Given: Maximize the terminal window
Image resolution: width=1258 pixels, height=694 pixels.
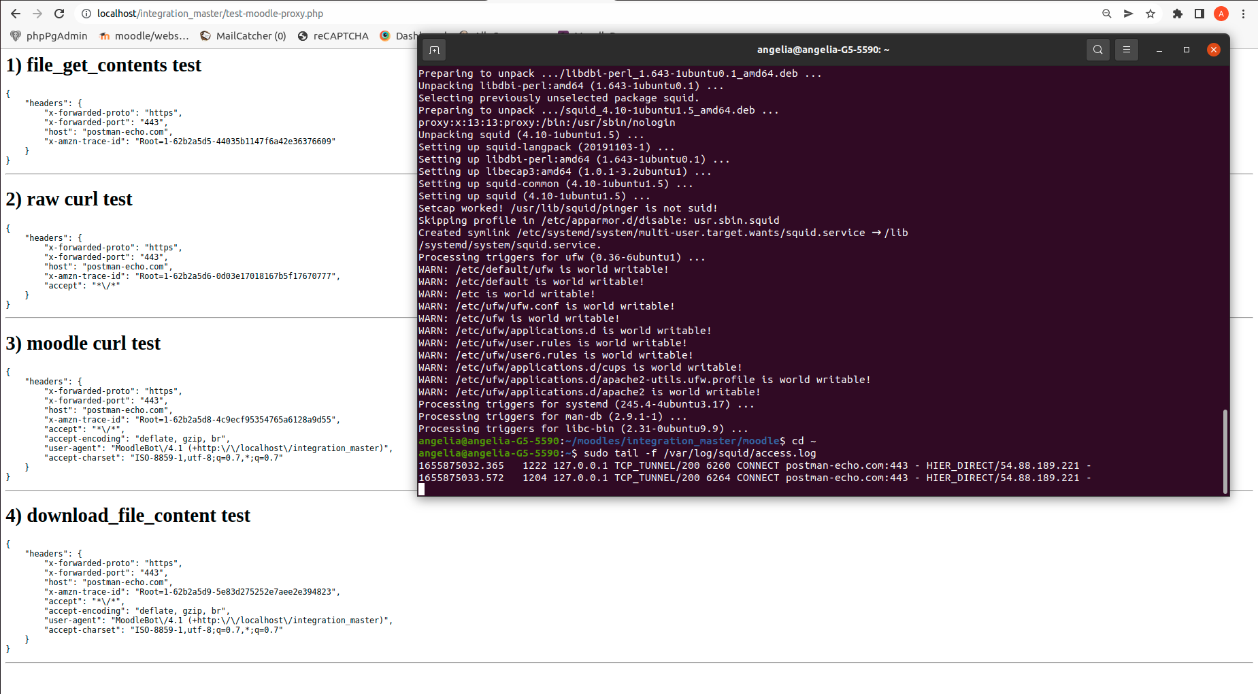Looking at the screenshot, I should pos(1187,50).
